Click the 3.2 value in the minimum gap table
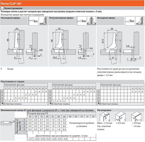145x142 pixels. click(64, 123)
